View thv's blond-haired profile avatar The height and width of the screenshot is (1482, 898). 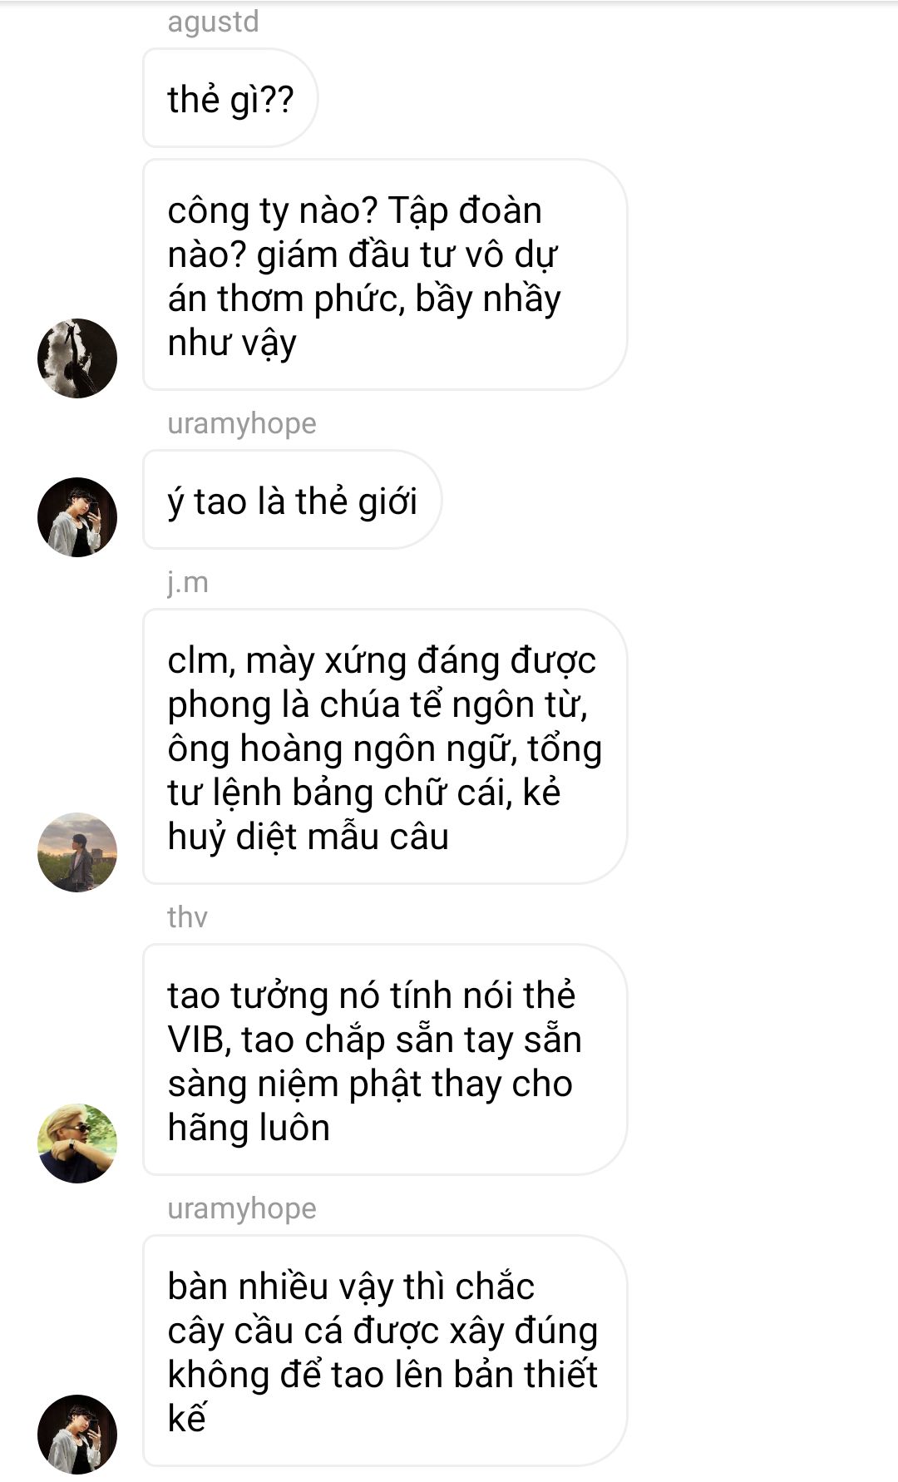coord(77,1144)
